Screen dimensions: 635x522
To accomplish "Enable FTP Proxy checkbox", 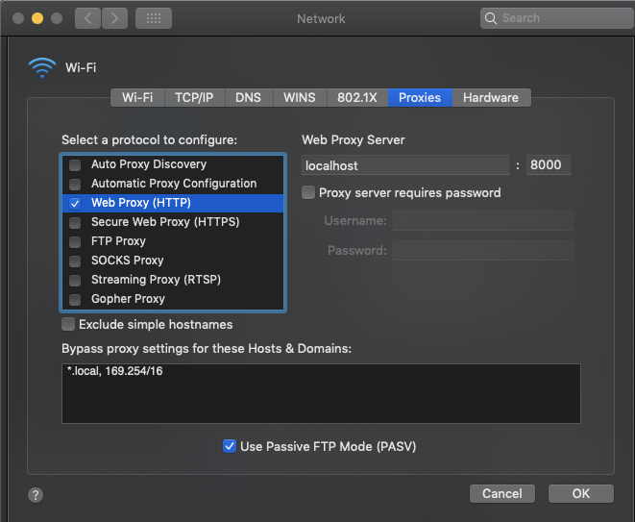I will 75,242.
